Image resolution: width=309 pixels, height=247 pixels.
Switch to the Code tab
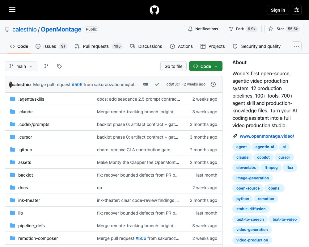click(19, 46)
